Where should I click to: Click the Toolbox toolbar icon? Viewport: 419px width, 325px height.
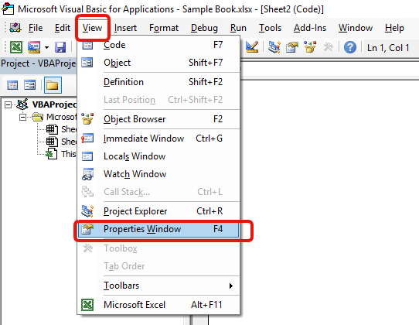click(x=328, y=47)
